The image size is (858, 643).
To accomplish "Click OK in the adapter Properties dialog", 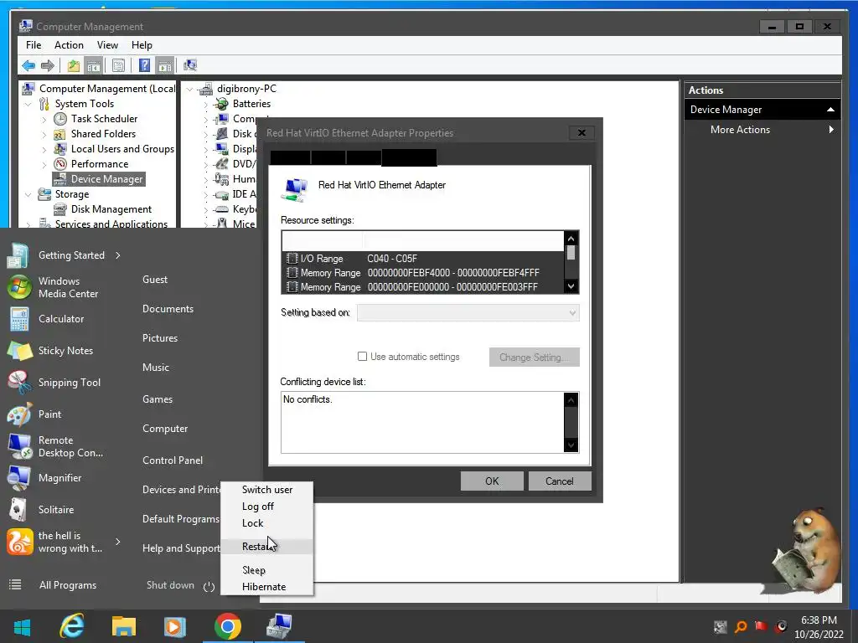I will [x=492, y=481].
